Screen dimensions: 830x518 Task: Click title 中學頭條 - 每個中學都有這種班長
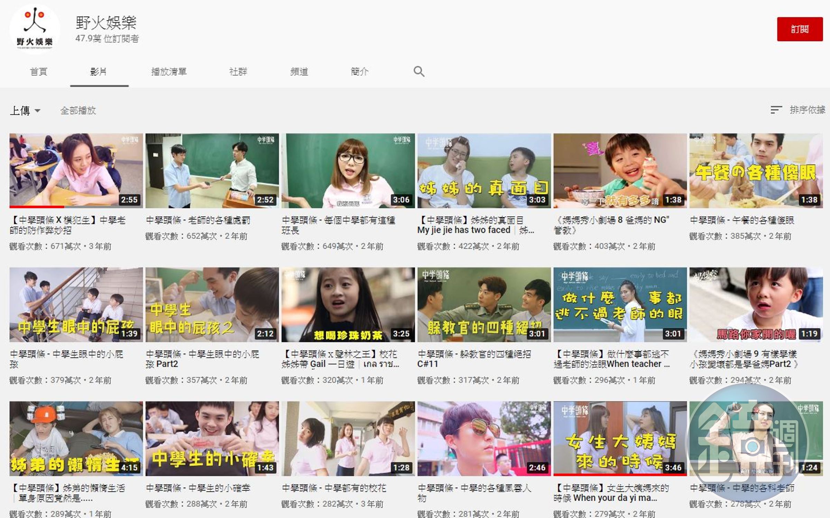(338, 225)
